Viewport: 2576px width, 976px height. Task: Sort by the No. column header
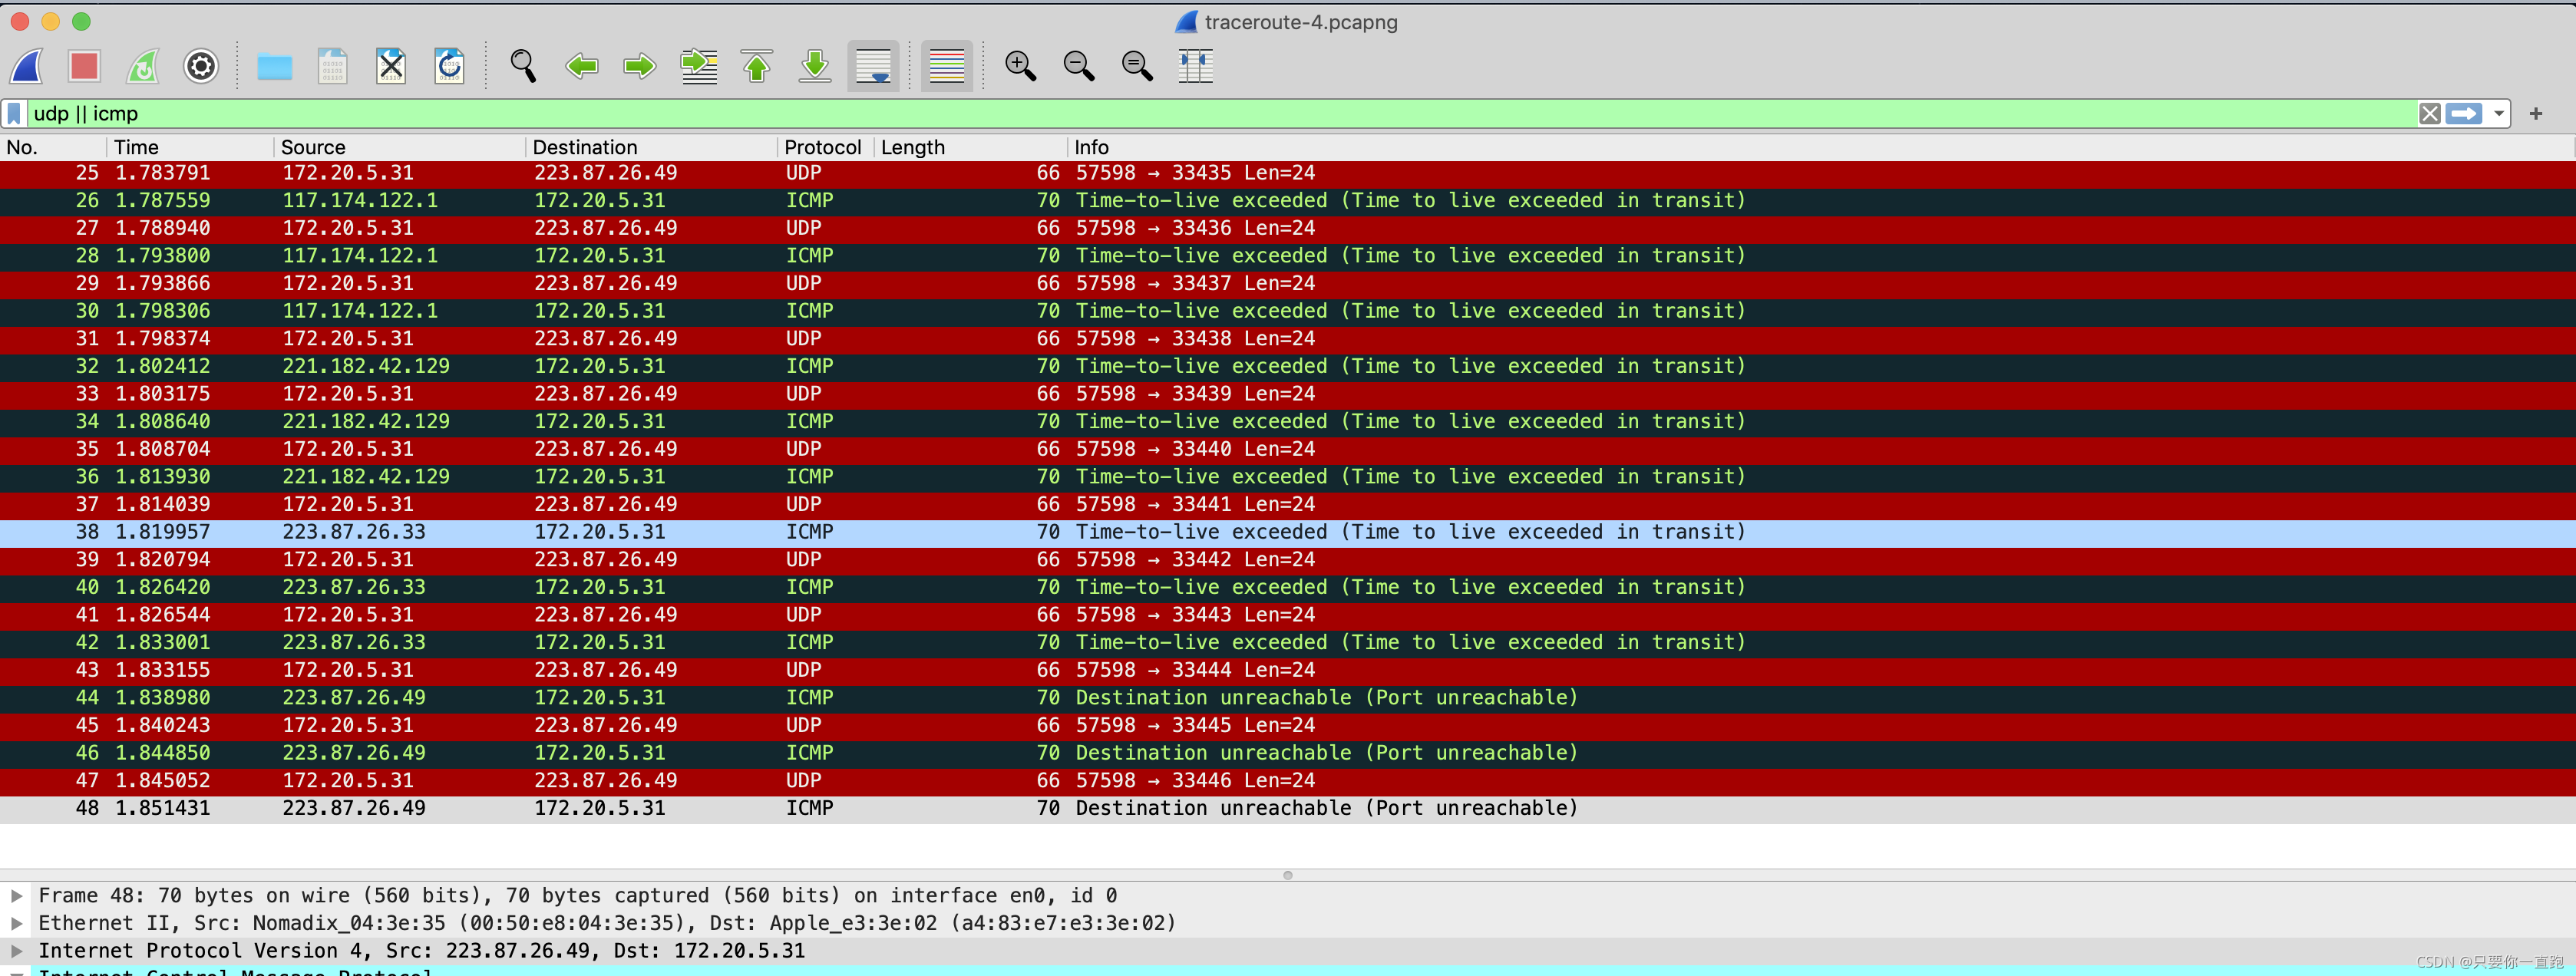pos(53,148)
